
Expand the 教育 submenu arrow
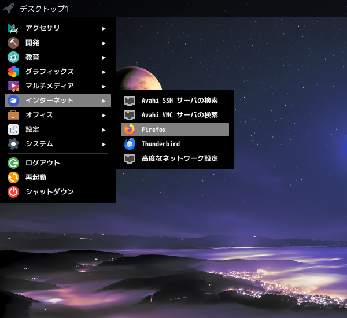click(104, 58)
